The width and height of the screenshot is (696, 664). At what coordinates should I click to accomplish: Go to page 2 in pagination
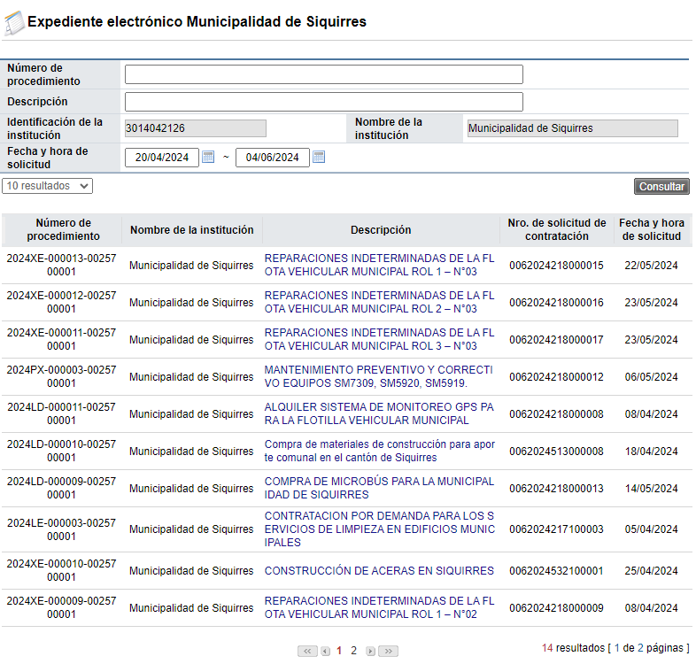coord(354,651)
